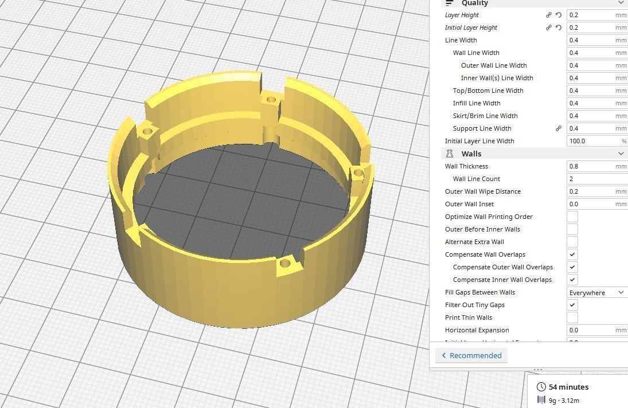Enable Print Thin Walls
The image size is (628, 408).
coord(572,317)
